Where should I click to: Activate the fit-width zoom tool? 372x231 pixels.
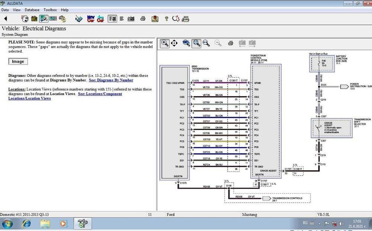[x=206, y=43]
